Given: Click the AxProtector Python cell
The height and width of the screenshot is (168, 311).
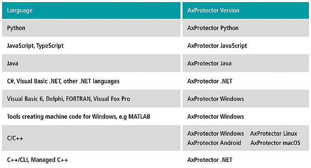Looking at the screenshot, I should (x=246, y=28).
